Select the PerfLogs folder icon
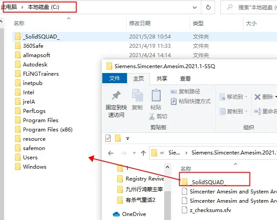The height and width of the screenshot is (220, 277). click(x=18, y=111)
